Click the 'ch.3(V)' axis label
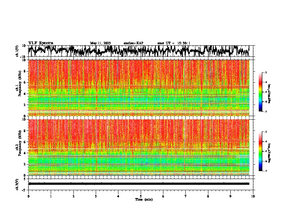The width and height of the screenshot is (285, 220). click(x=17, y=184)
